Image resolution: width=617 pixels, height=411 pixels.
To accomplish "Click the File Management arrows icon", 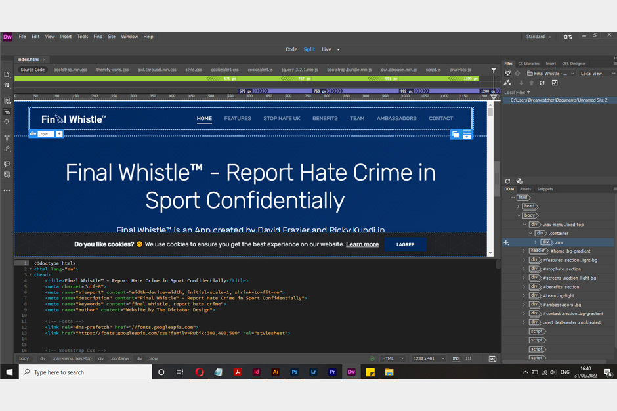I will (x=7, y=85).
